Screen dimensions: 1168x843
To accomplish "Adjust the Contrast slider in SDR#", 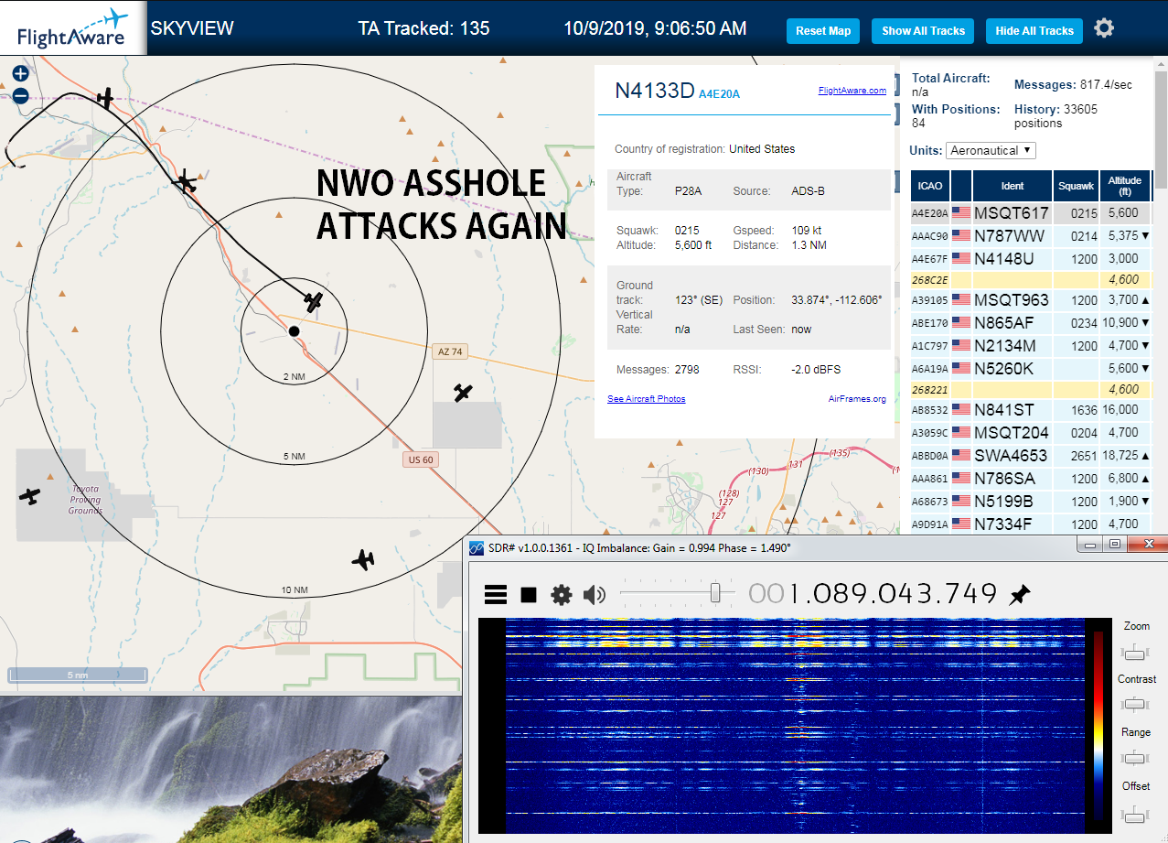I will tap(1135, 705).
